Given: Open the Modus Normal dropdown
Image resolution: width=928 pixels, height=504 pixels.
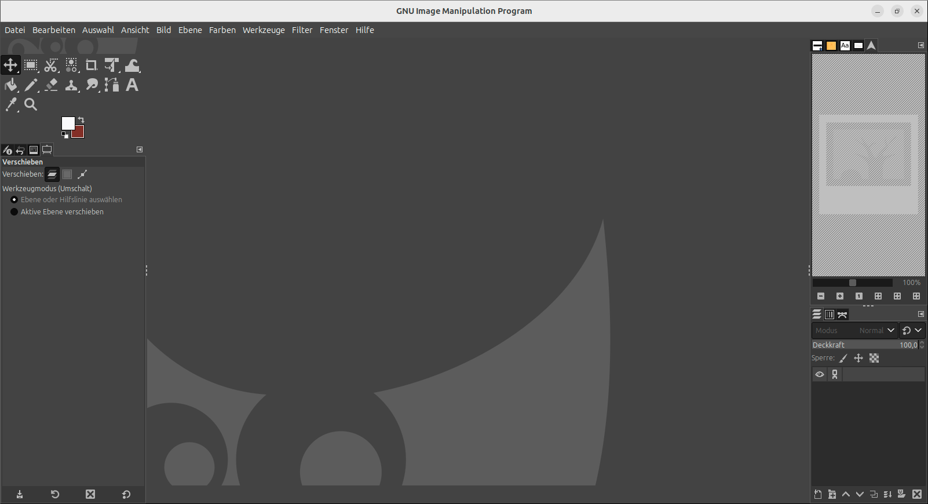Looking at the screenshot, I should [x=854, y=330].
